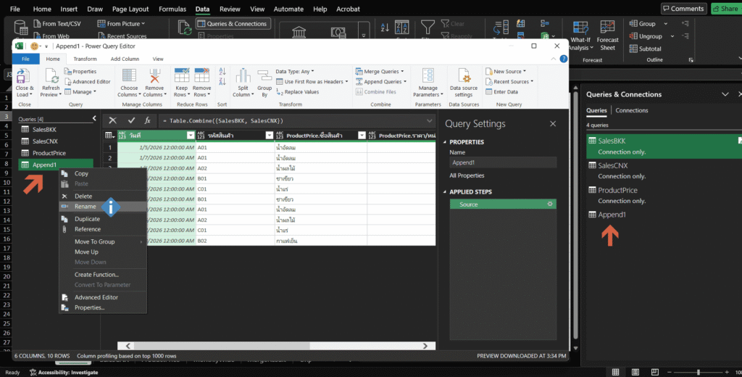Open the Data Type: Any dropdown
The width and height of the screenshot is (742, 377).
pyautogui.click(x=295, y=72)
